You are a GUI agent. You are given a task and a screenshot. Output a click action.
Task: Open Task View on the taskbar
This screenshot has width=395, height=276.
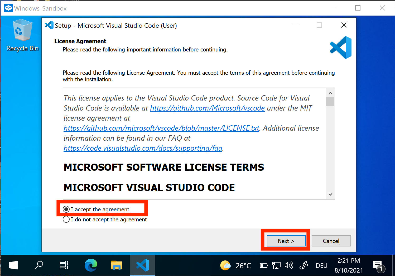[64, 265]
